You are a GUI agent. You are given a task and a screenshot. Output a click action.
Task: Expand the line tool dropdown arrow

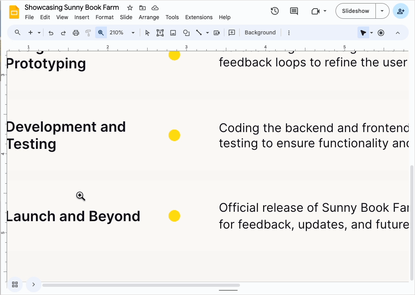[x=207, y=33]
